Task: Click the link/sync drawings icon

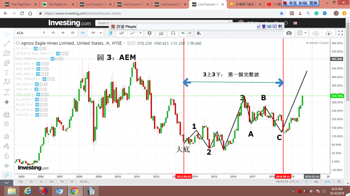Action: 6,175
